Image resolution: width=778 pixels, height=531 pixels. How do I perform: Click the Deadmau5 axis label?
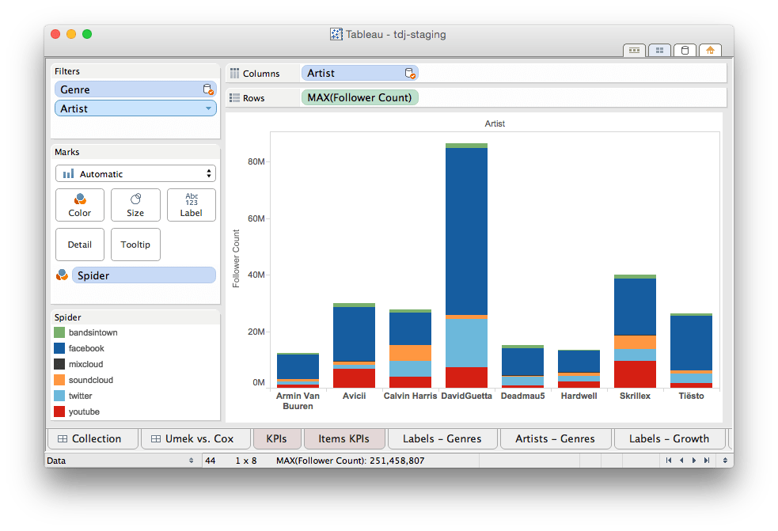click(x=523, y=396)
